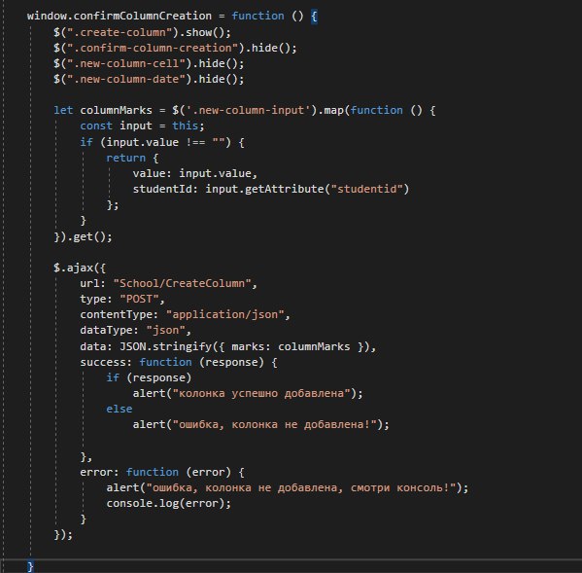
Task: Click the highlighted closing brace at bottom
Action: (x=30, y=567)
